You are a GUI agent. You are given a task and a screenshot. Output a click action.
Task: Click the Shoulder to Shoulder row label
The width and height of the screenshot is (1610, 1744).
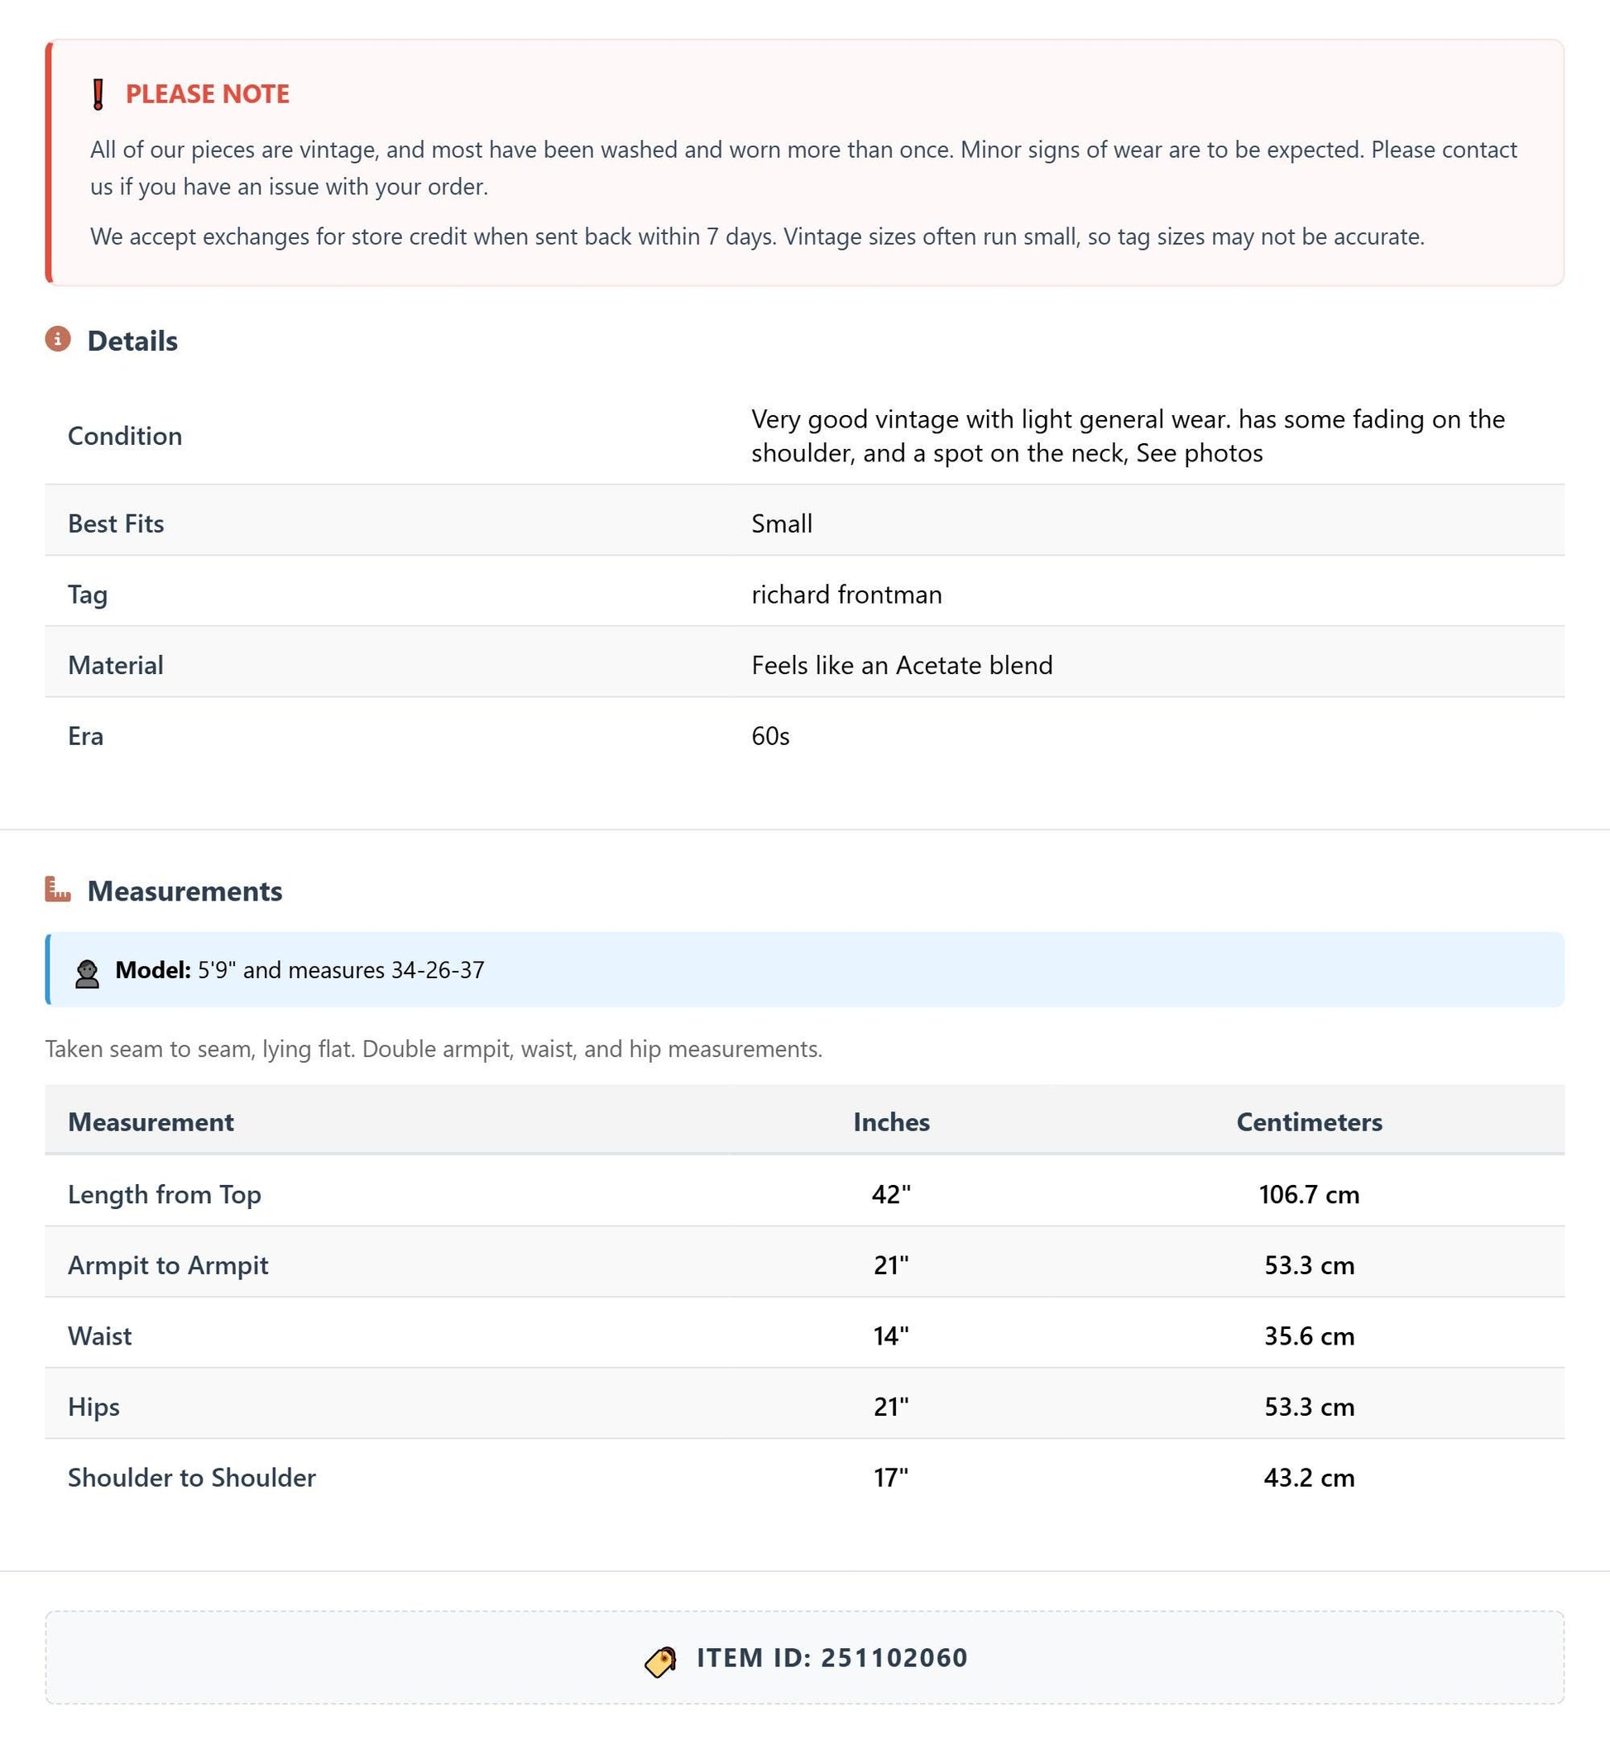point(192,1478)
